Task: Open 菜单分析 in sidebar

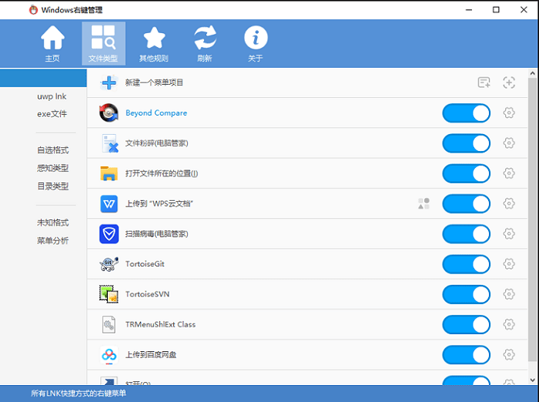Action: pyautogui.click(x=52, y=241)
